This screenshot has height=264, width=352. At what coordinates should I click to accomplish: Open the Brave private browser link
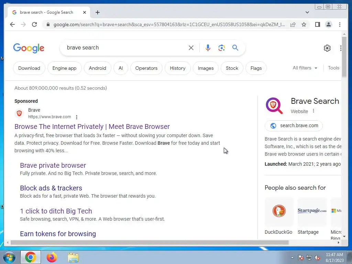[x=53, y=165]
